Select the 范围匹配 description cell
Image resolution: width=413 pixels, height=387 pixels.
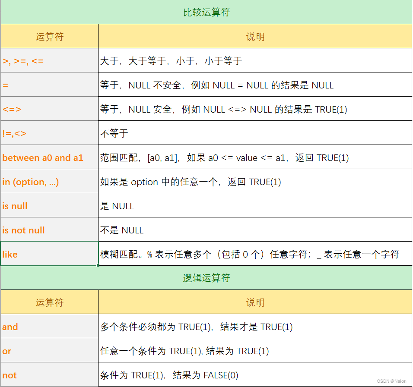tap(255, 157)
